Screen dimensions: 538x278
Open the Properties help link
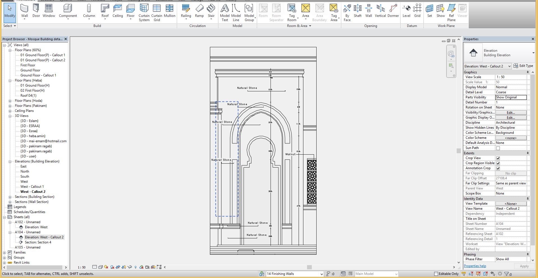point(475,266)
